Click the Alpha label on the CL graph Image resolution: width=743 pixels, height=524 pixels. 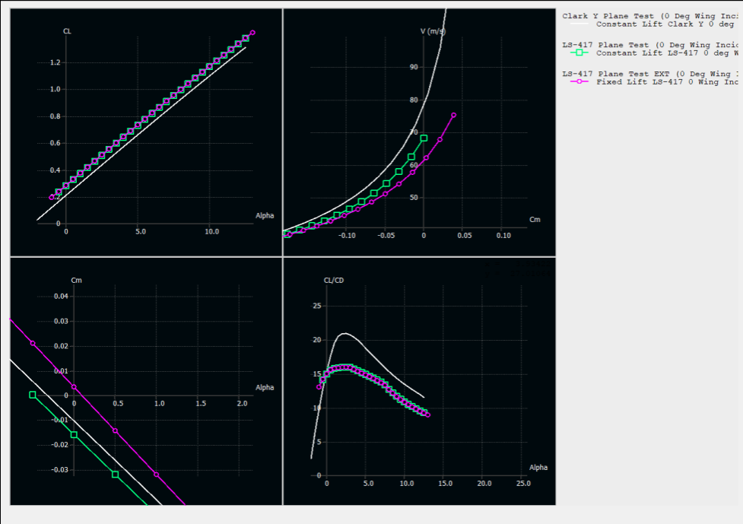point(264,216)
